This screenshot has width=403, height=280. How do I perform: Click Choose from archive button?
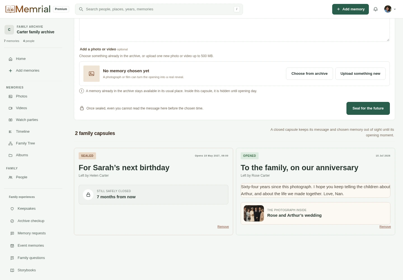[310, 74]
